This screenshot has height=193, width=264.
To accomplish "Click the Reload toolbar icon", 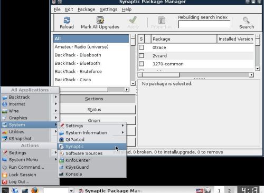I will [x=67, y=20].
